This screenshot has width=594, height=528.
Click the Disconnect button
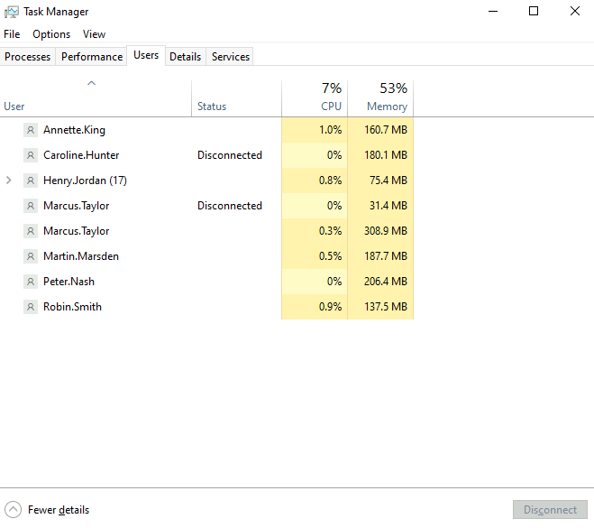(550, 509)
